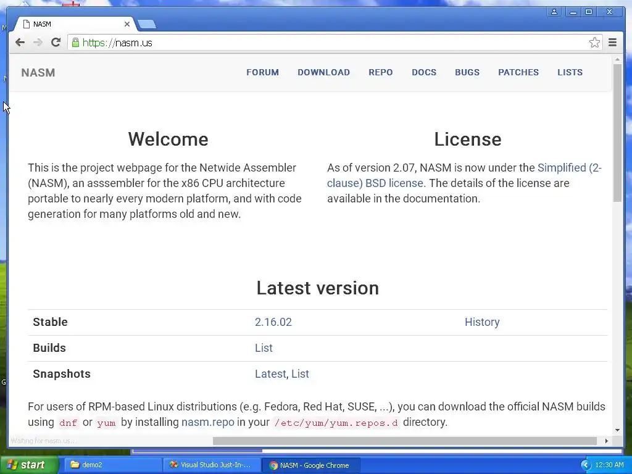Viewport: 632px width, 474px height.
Task: Click the License heading
Action: point(468,139)
